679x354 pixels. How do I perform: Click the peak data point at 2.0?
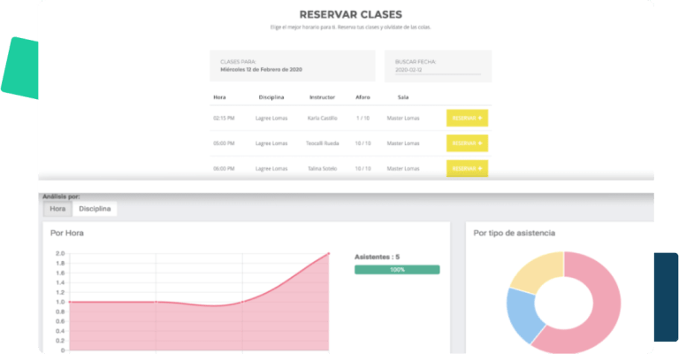(329, 253)
